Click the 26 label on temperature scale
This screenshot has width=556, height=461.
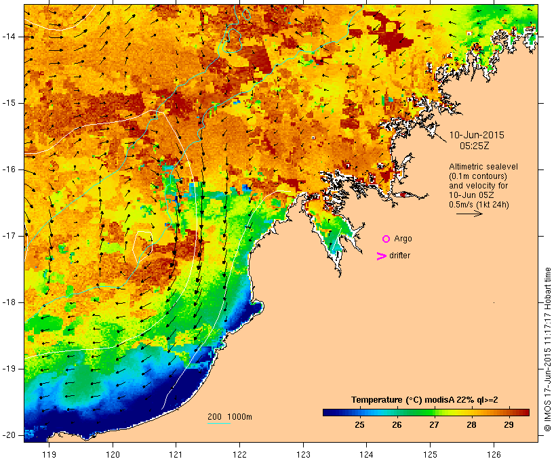click(397, 424)
